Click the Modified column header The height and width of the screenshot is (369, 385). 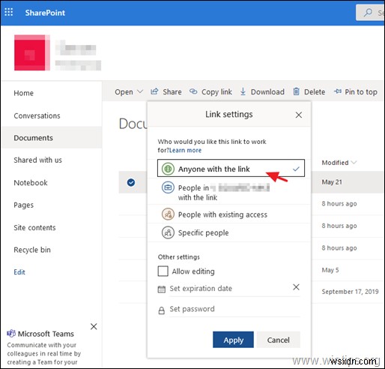pyautogui.click(x=335, y=163)
